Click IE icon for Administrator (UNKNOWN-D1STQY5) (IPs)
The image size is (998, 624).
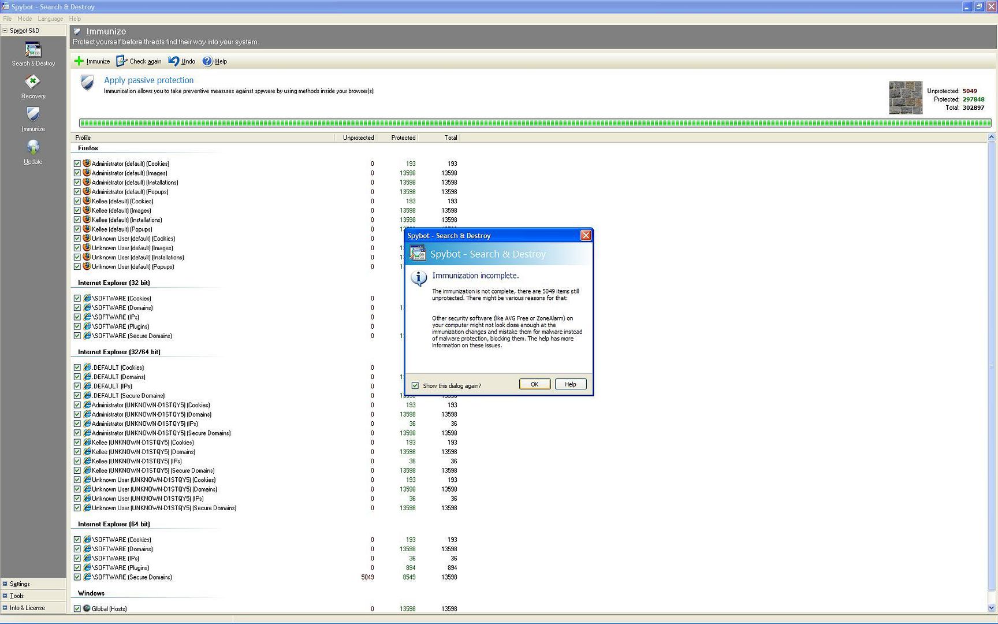[x=87, y=424]
